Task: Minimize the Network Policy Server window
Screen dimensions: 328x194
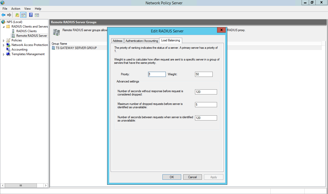Action: (305, 3)
